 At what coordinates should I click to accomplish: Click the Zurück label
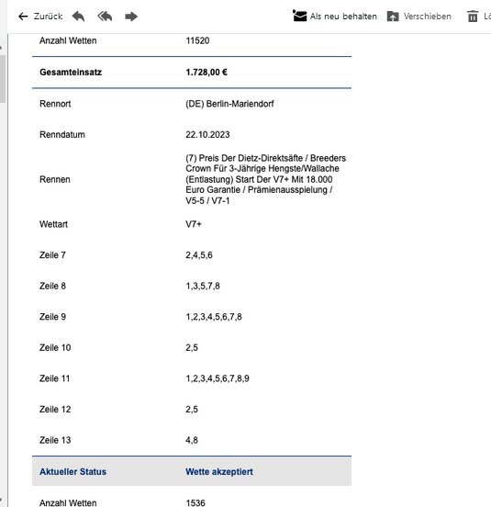tap(48, 17)
